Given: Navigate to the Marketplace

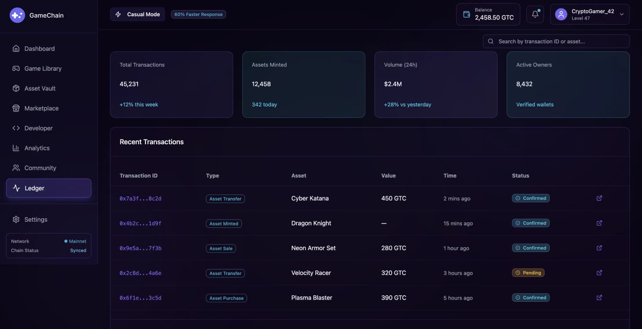Looking at the screenshot, I should tap(41, 108).
